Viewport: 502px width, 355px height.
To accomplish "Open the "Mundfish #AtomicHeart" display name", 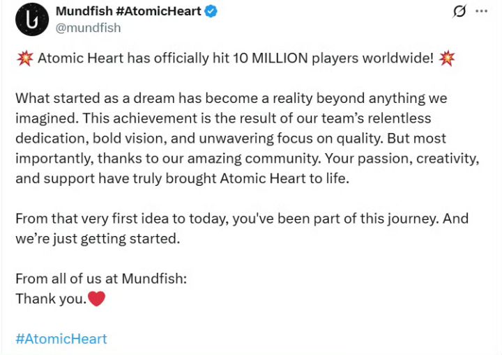I will [128, 11].
